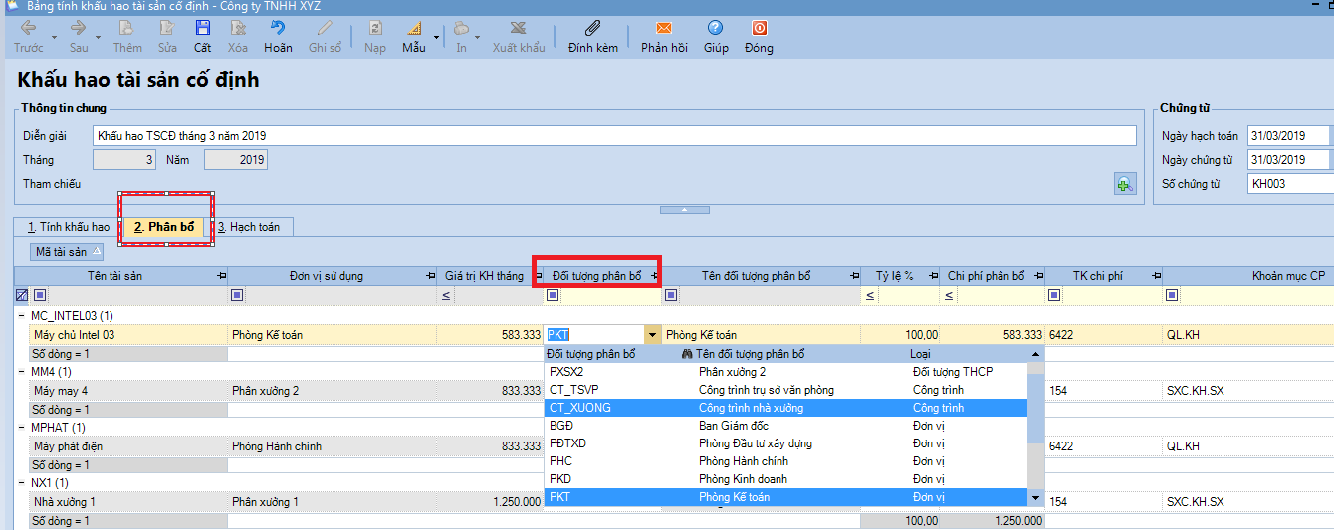The width and height of the screenshot is (1334, 530).
Task: Go back with the Trước arrow
Action: click(29, 28)
